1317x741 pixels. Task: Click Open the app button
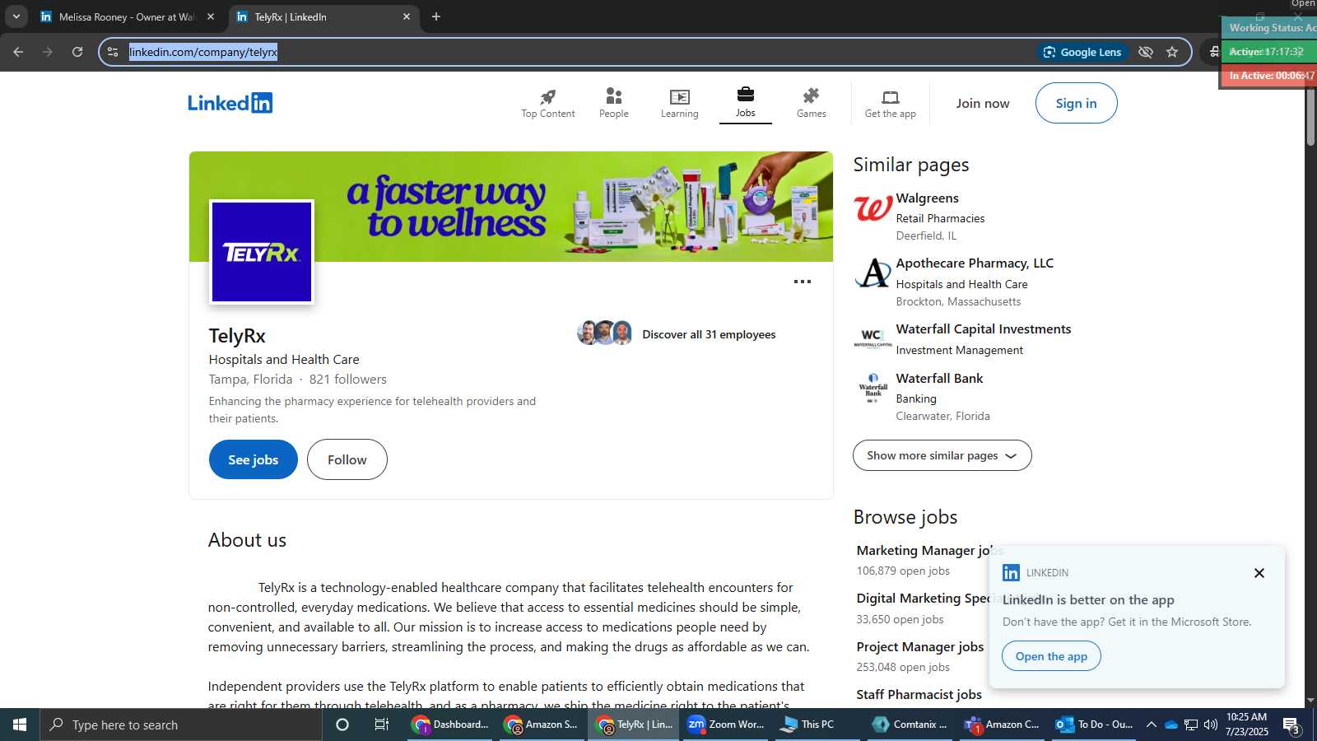(x=1051, y=656)
